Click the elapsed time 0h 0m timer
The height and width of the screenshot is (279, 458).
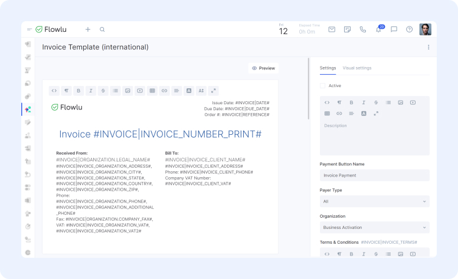pyautogui.click(x=307, y=32)
